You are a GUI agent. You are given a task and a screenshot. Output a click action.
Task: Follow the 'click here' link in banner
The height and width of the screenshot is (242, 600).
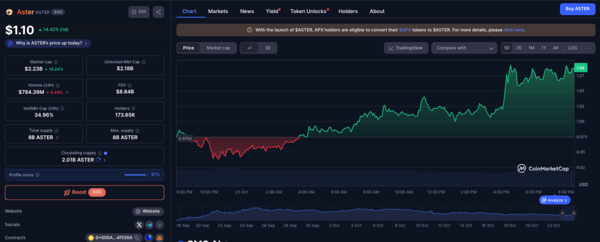(513, 30)
